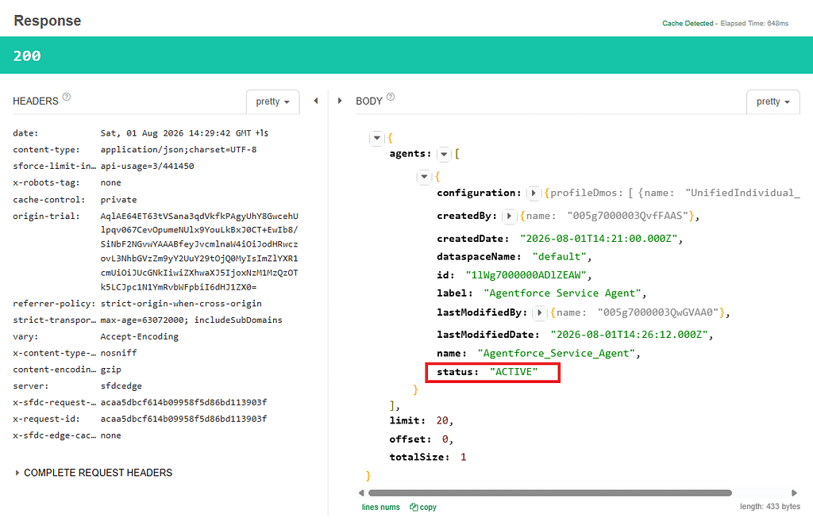Click the x-robots-tag none value

coord(110,182)
